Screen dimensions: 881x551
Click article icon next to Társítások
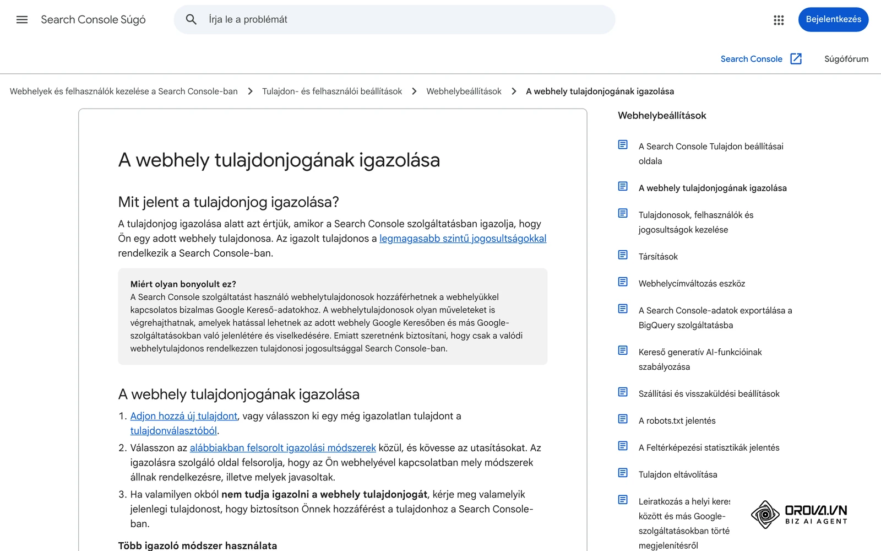point(623,255)
